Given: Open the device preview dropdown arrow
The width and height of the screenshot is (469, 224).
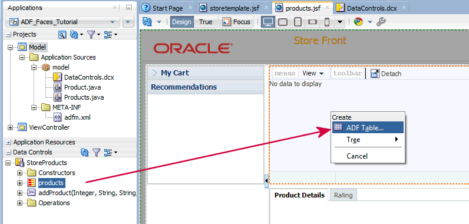Looking at the screenshot, I should pyautogui.click(x=339, y=22).
